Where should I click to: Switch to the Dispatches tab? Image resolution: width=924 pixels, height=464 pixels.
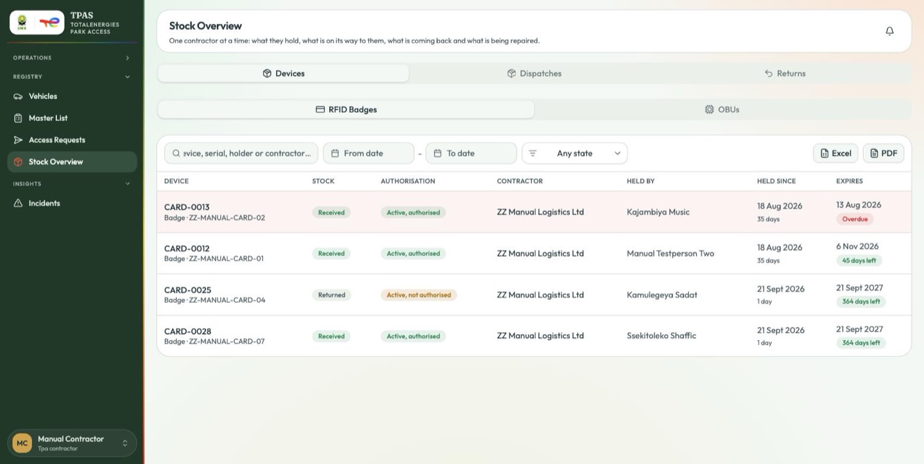tap(534, 73)
